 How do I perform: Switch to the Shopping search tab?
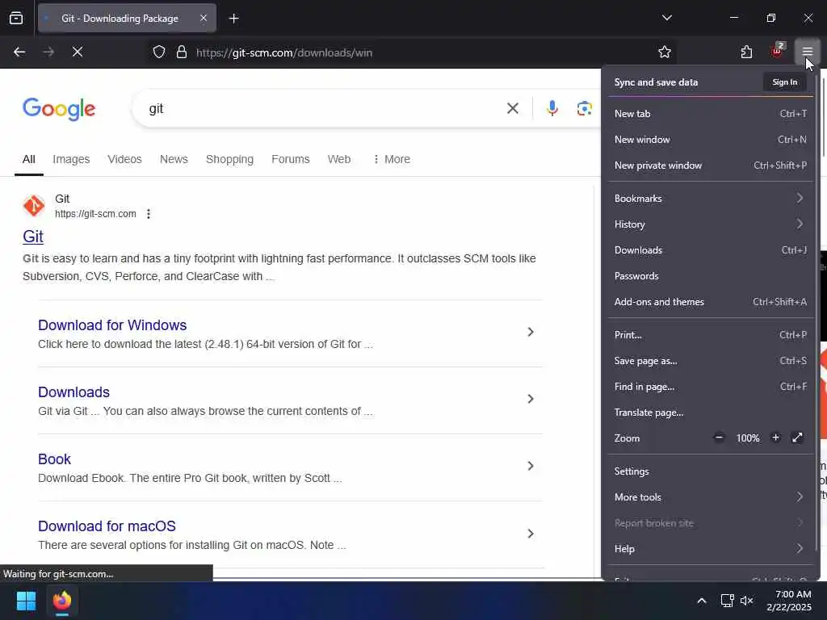[229, 159]
